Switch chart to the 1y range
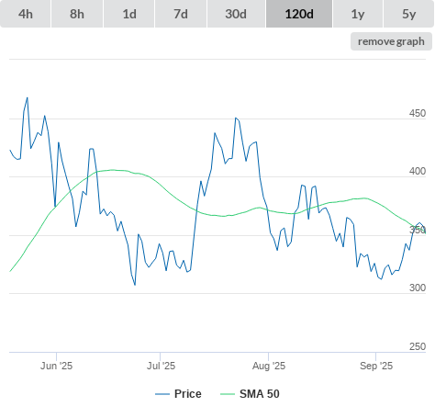This screenshot has width=435, height=418. coord(358,14)
